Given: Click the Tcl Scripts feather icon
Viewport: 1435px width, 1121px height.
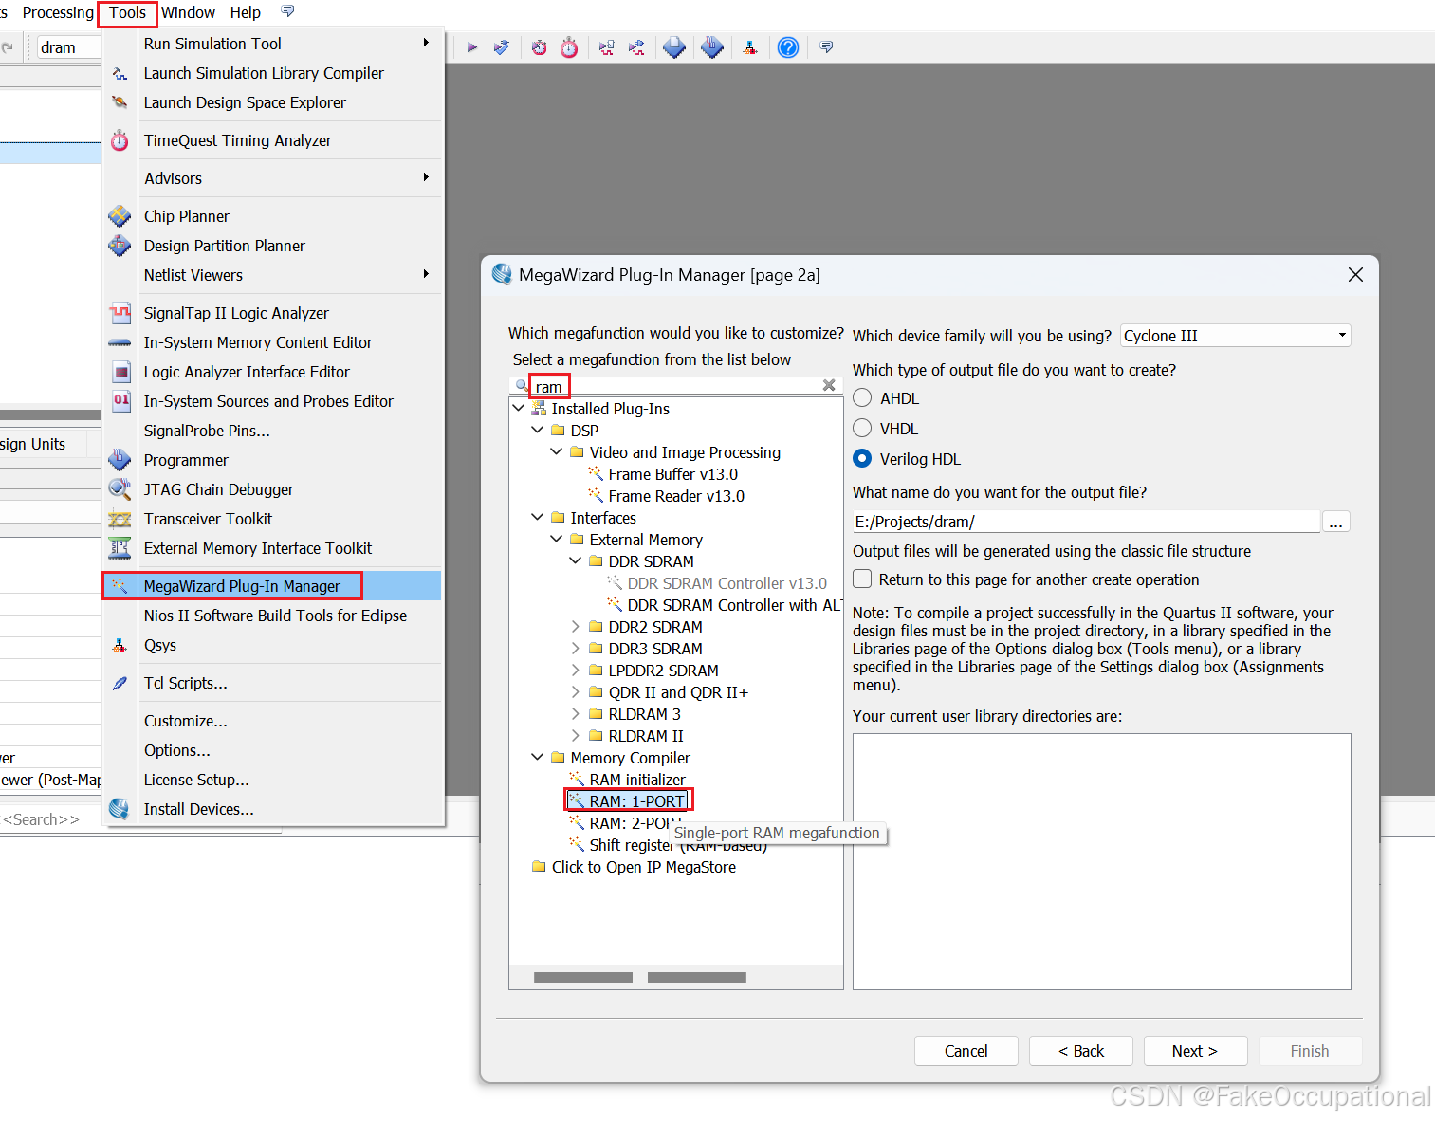Looking at the screenshot, I should tap(120, 683).
